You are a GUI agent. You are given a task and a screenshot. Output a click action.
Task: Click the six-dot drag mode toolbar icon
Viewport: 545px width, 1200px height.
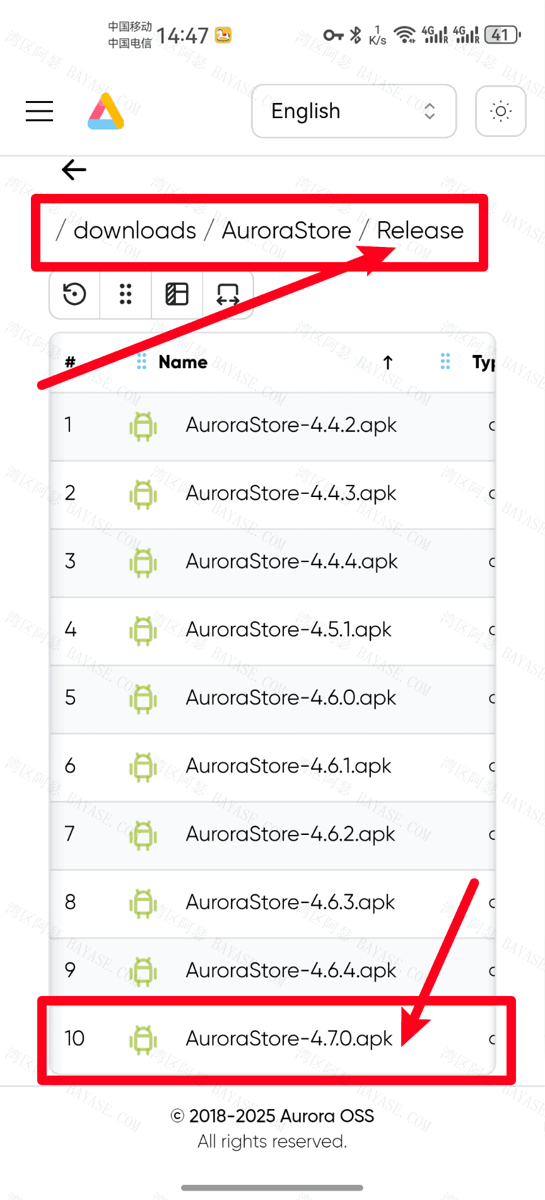point(126,294)
